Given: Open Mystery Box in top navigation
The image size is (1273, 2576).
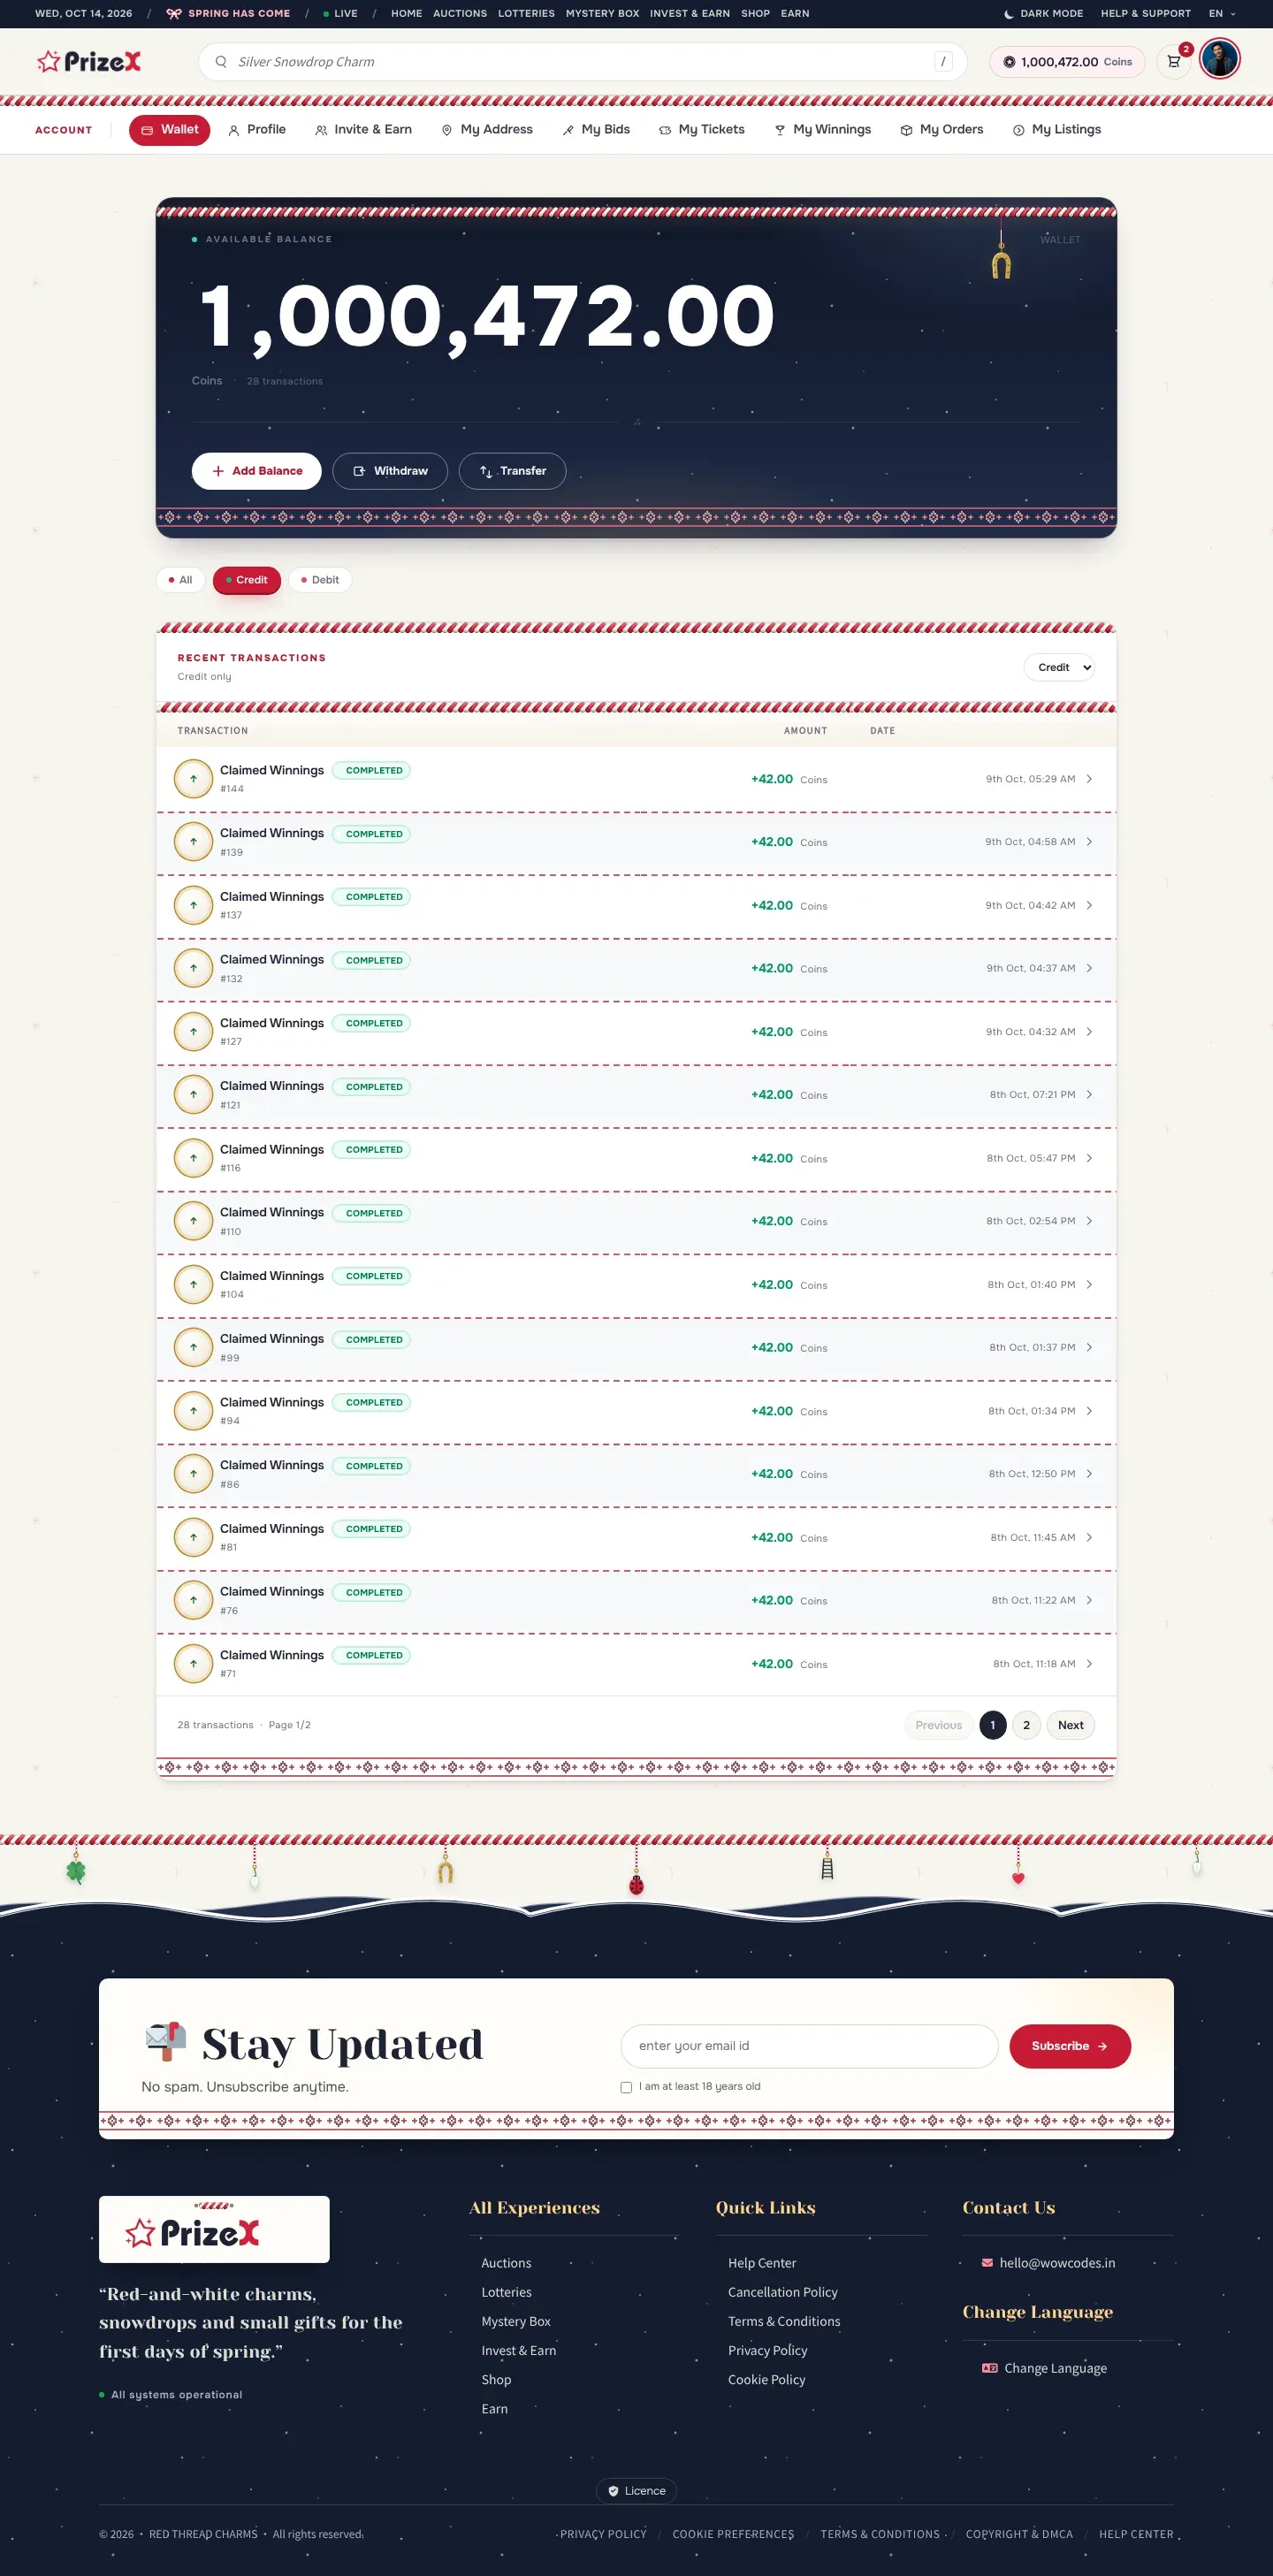Looking at the screenshot, I should click(x=602, y=14).
